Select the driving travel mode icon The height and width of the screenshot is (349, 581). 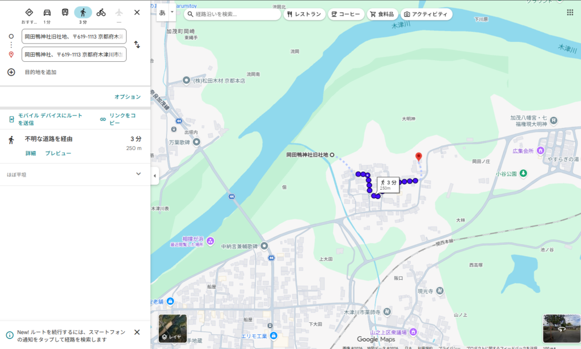[47, 12]
